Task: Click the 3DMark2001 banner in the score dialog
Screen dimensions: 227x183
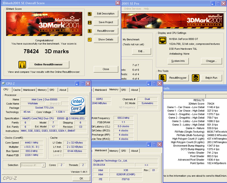Action: pos(44,24)
